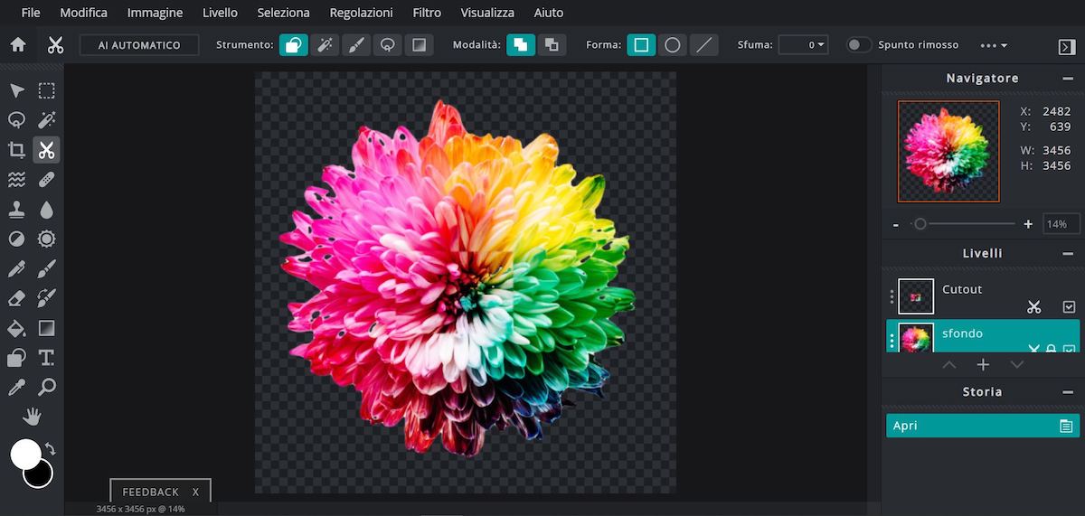Select the blur droplet tool
Image resolution: width=1085 pixels, height=516 pixels.
click(x=46, y=210)
